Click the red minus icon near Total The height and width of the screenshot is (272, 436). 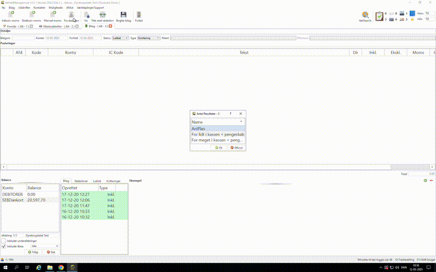(431, 181)
